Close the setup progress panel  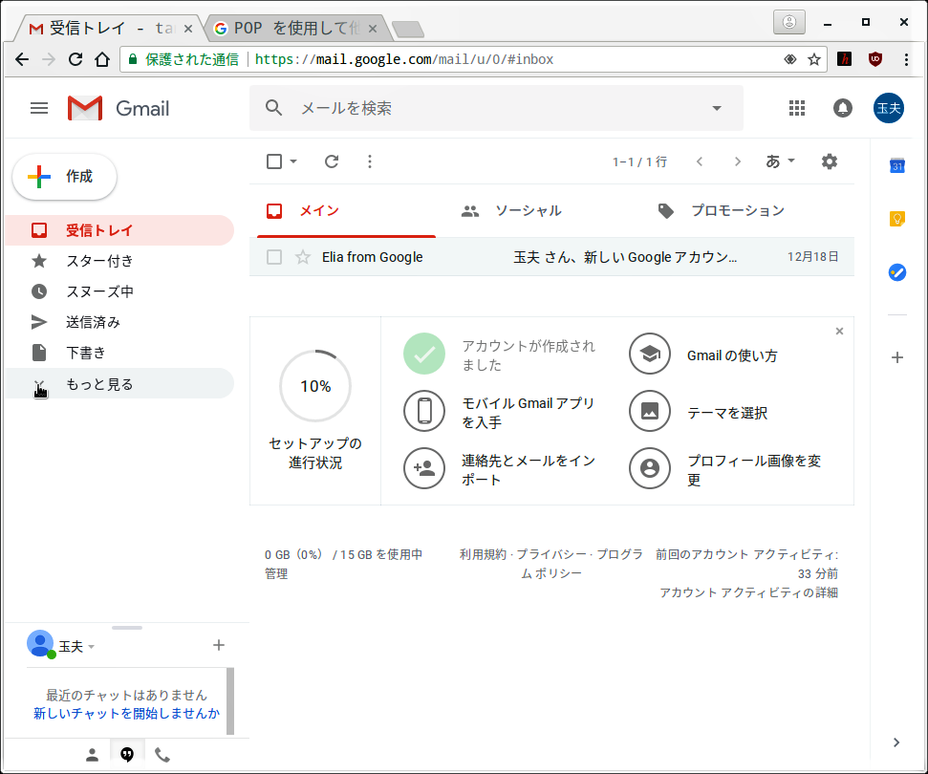tap(839, 332)
